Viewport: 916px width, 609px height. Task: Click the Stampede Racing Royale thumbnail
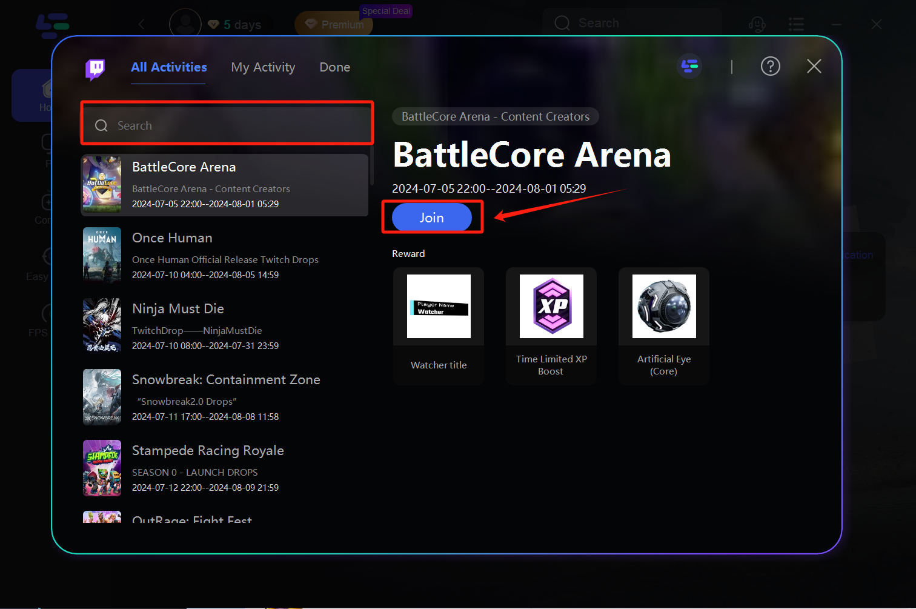click(102, 468)
